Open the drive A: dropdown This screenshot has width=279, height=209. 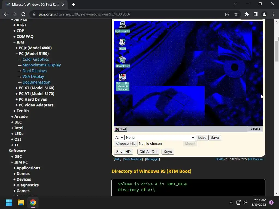point(119,137)
